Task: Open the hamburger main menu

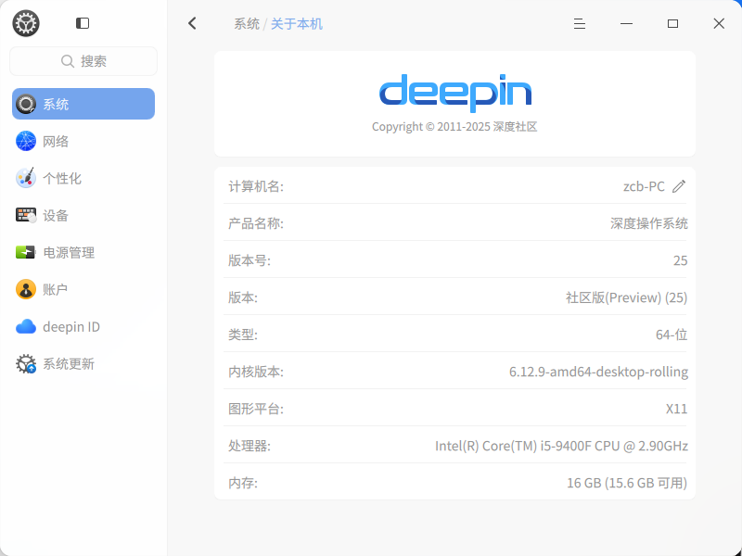Action: tap(579, 24)
